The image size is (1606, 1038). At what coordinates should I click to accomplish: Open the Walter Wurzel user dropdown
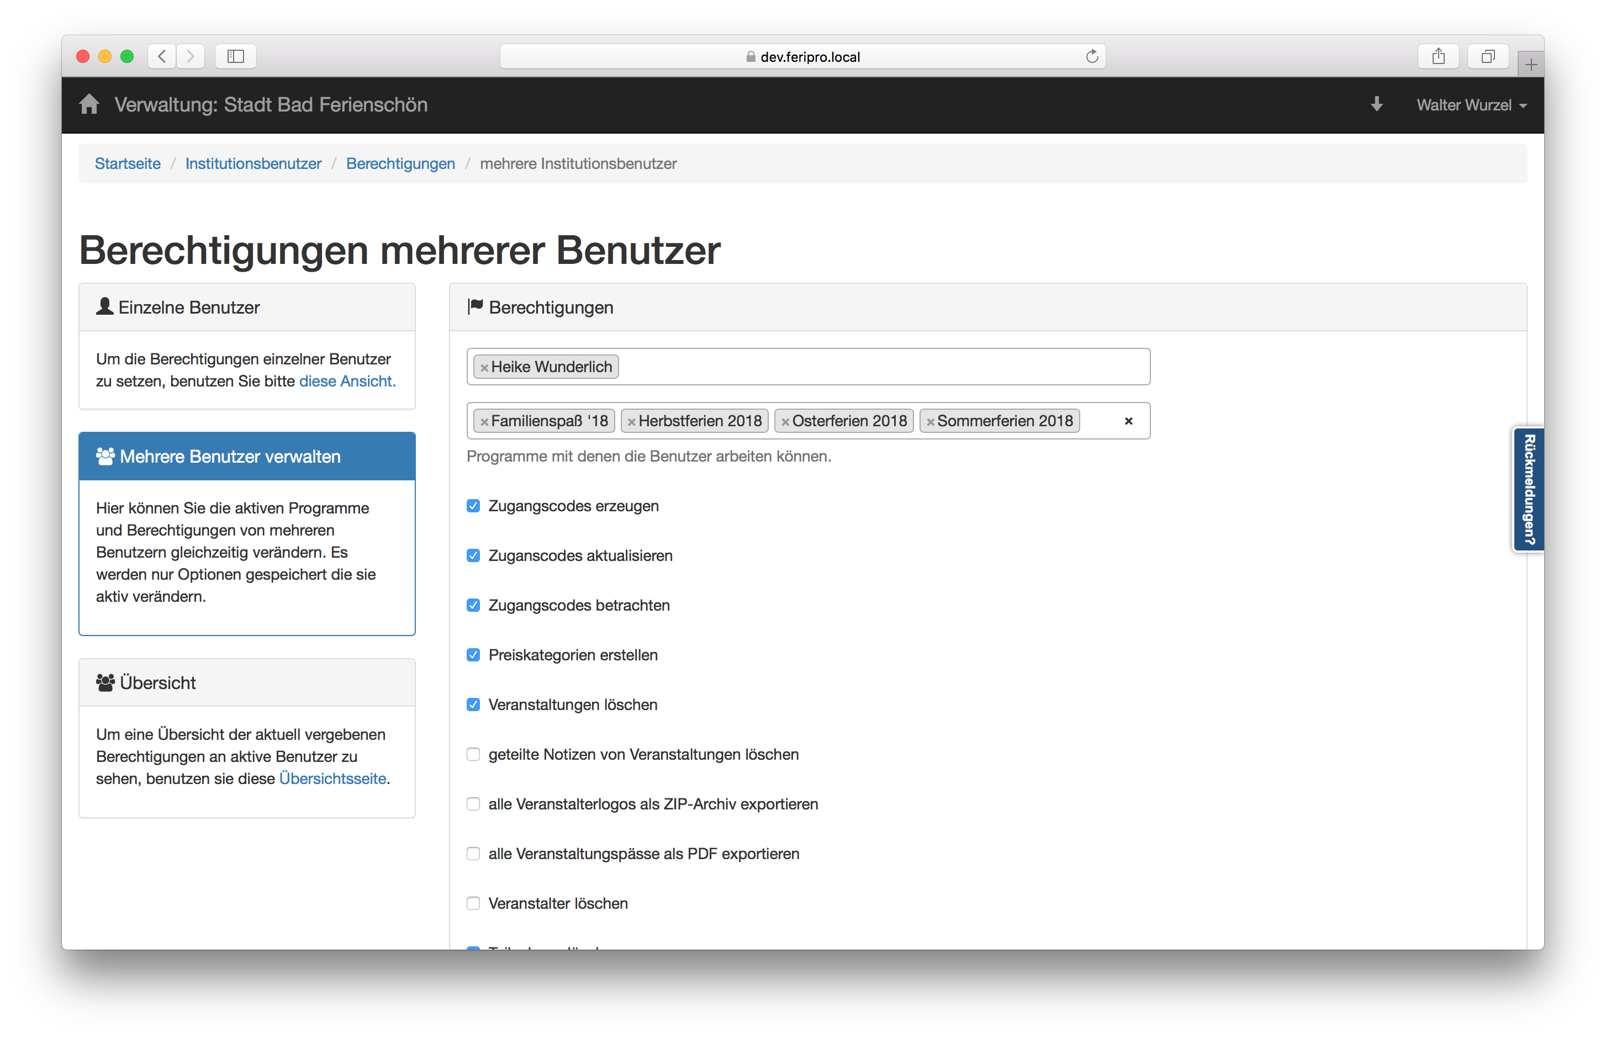1471,105
